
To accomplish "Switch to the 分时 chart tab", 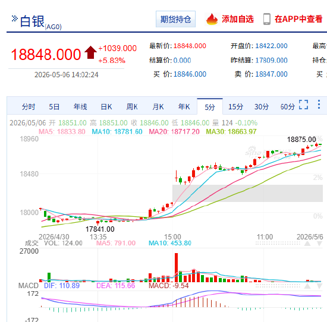I will [x=29, y=107].
